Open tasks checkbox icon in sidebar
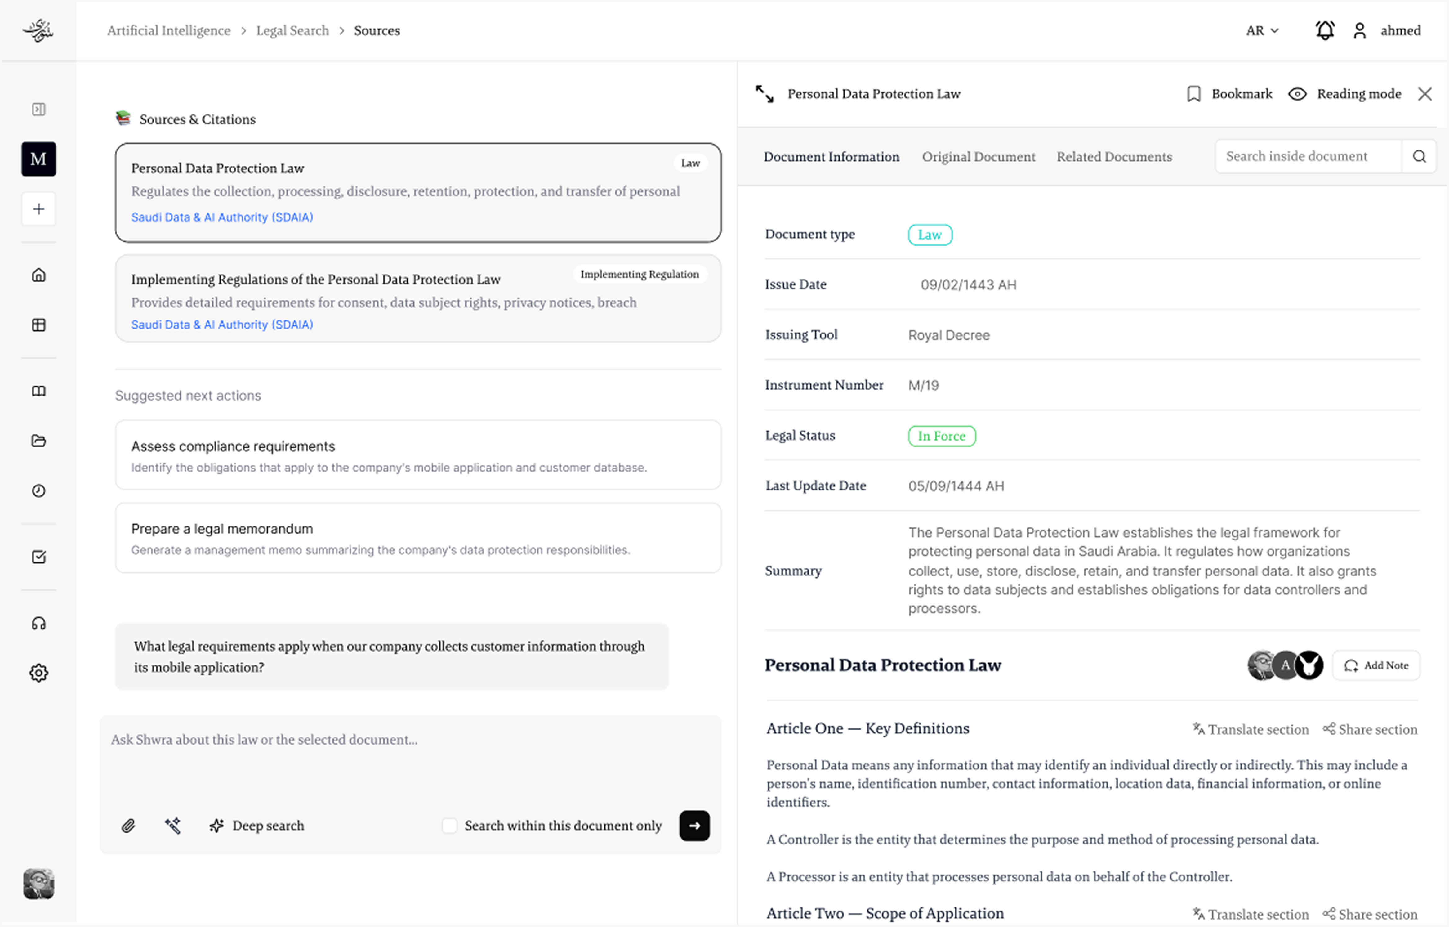The image size is (1449, 927). click(38, 557)
